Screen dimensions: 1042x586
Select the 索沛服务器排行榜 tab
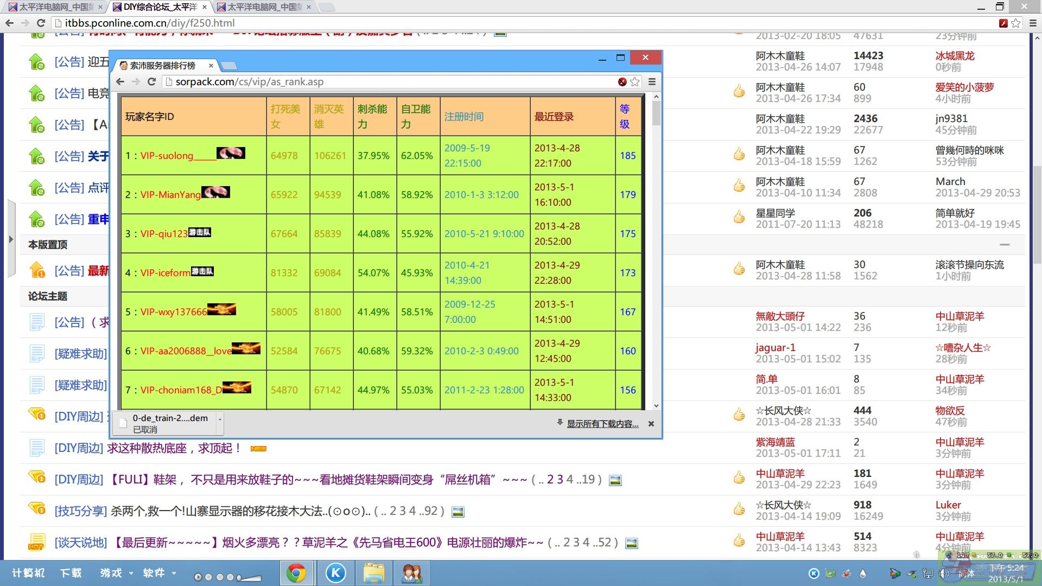(163, 66)
